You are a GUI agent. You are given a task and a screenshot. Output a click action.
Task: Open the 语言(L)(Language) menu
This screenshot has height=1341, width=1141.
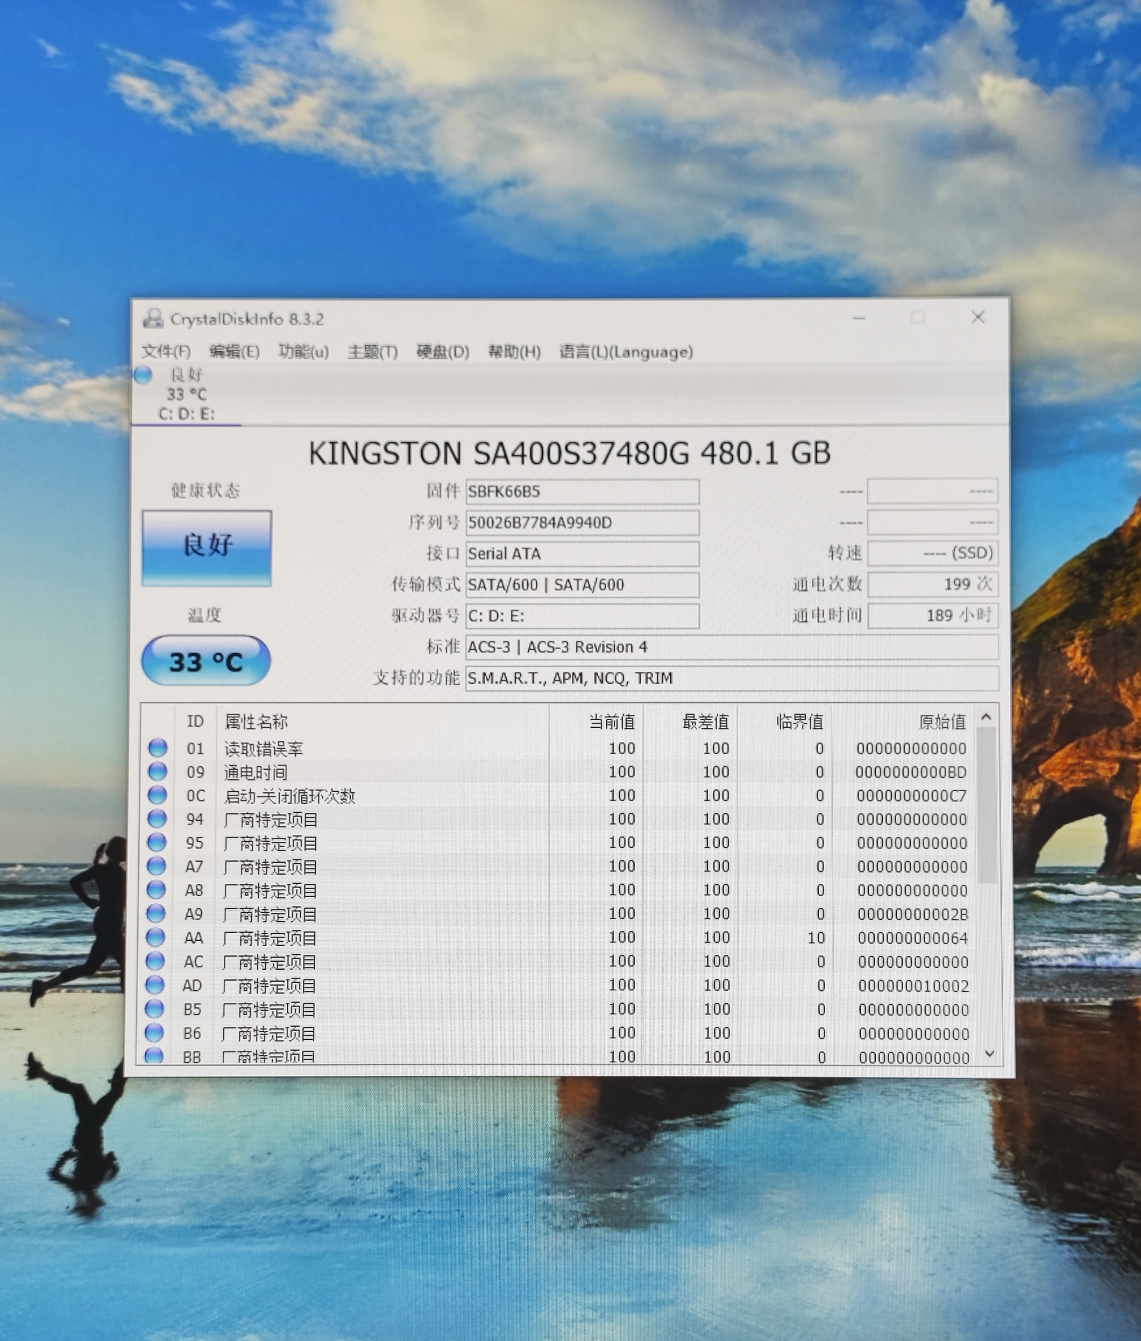(626, 351)
